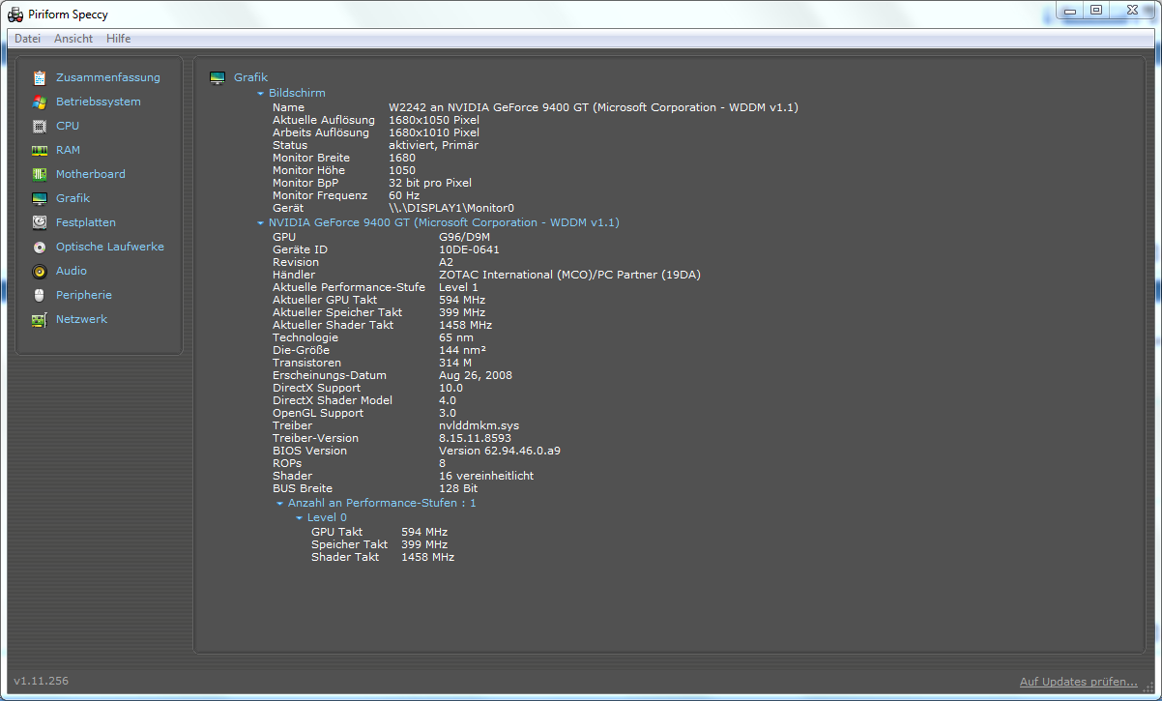The image size is (1162, 701).
Task: Open the Ansicht menu
Action: point(73,39)
